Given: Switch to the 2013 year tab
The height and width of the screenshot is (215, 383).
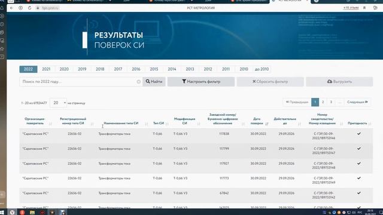Looking at the screenshot, I should (x=190, y=69).
